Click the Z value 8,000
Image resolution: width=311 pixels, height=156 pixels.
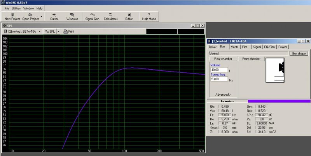click(225, 132)
